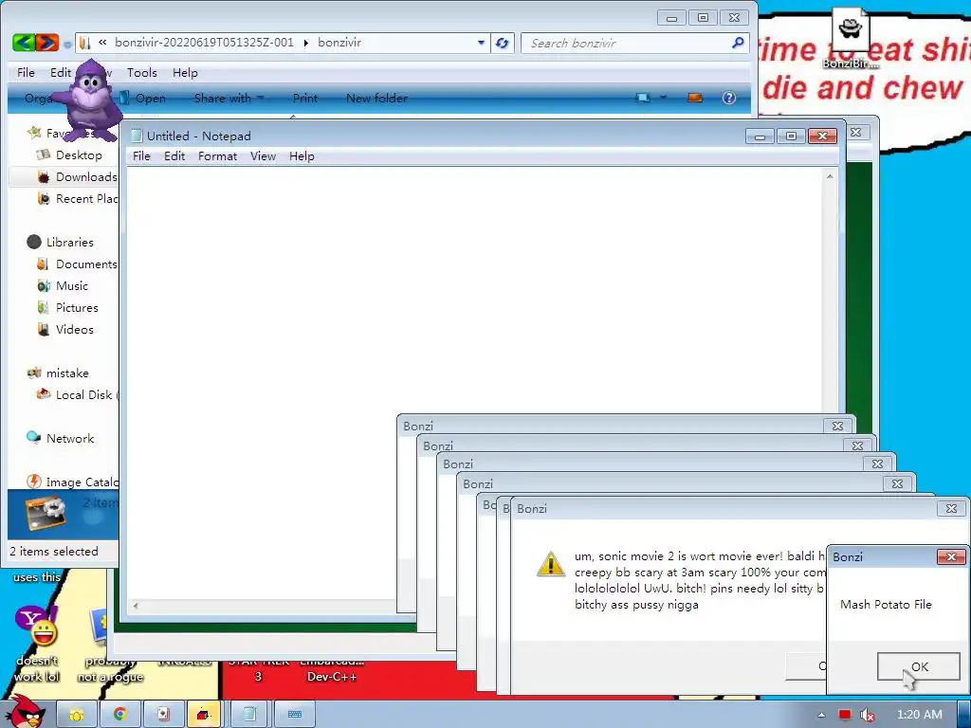Select Pictures library in sidebar

click(x=77, y=308)
